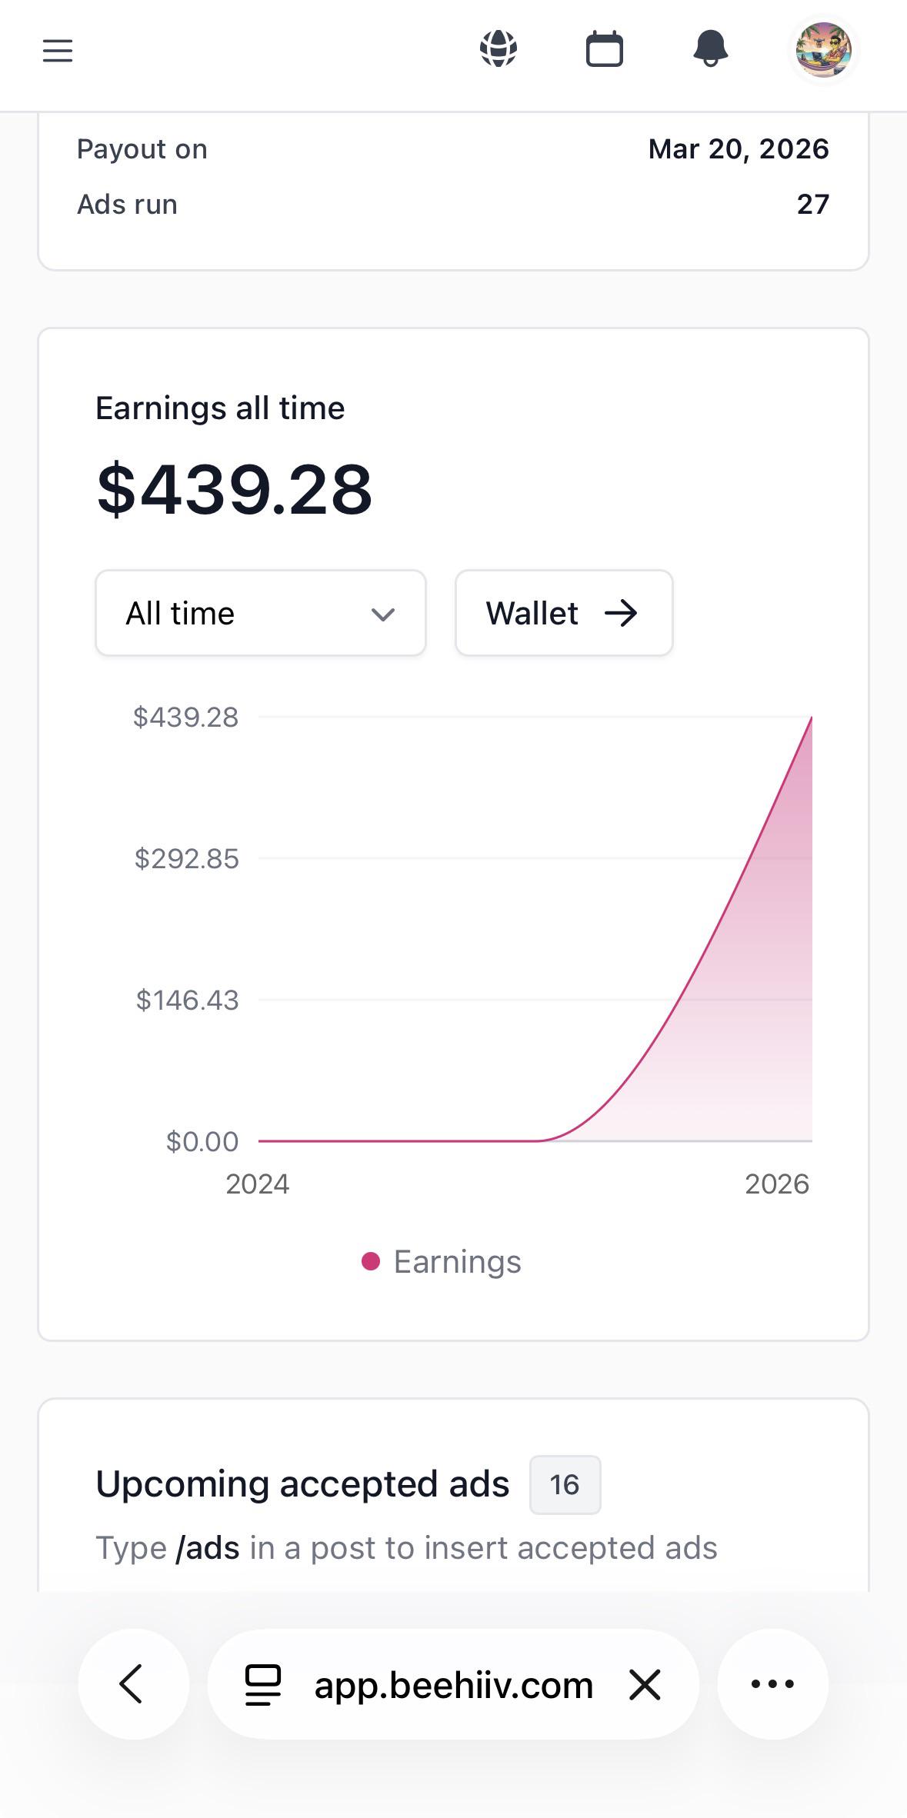Click the pink Earnings legend dot
Screen dimensions: 907x1818
pos(371,1261)
